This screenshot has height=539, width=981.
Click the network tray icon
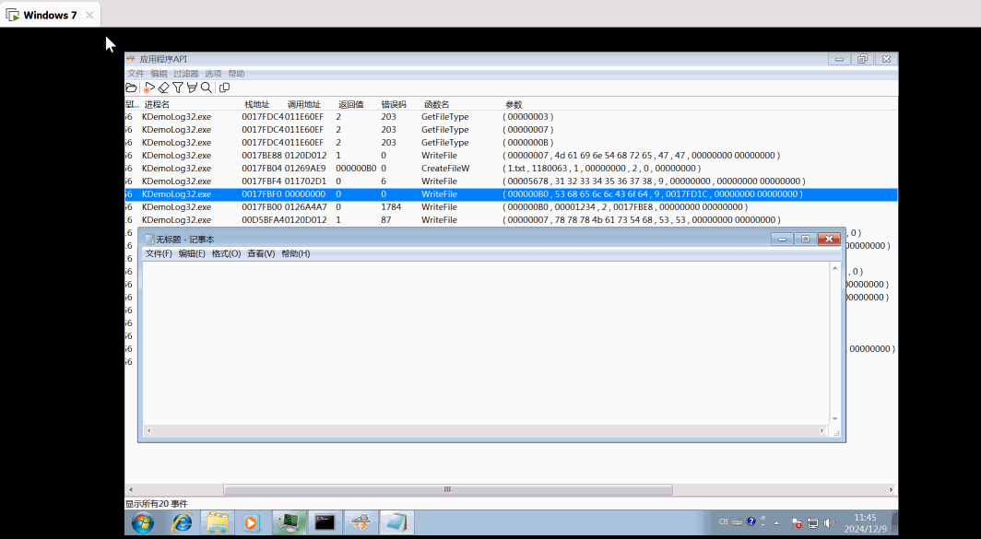tap(812, 522)
